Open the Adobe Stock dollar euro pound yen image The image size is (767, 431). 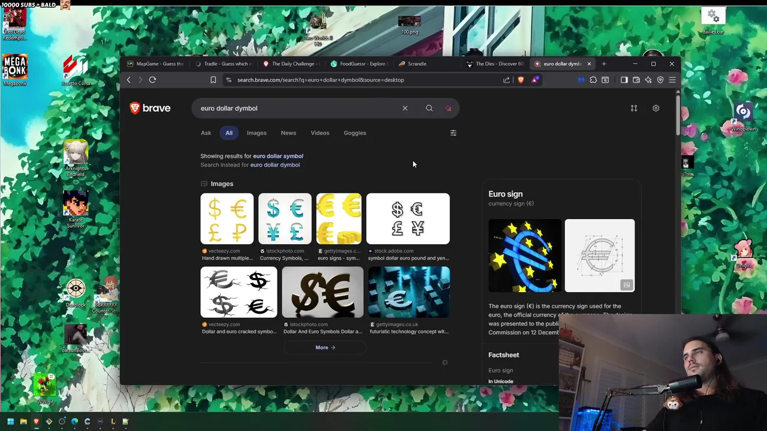[x=408, y=218]
